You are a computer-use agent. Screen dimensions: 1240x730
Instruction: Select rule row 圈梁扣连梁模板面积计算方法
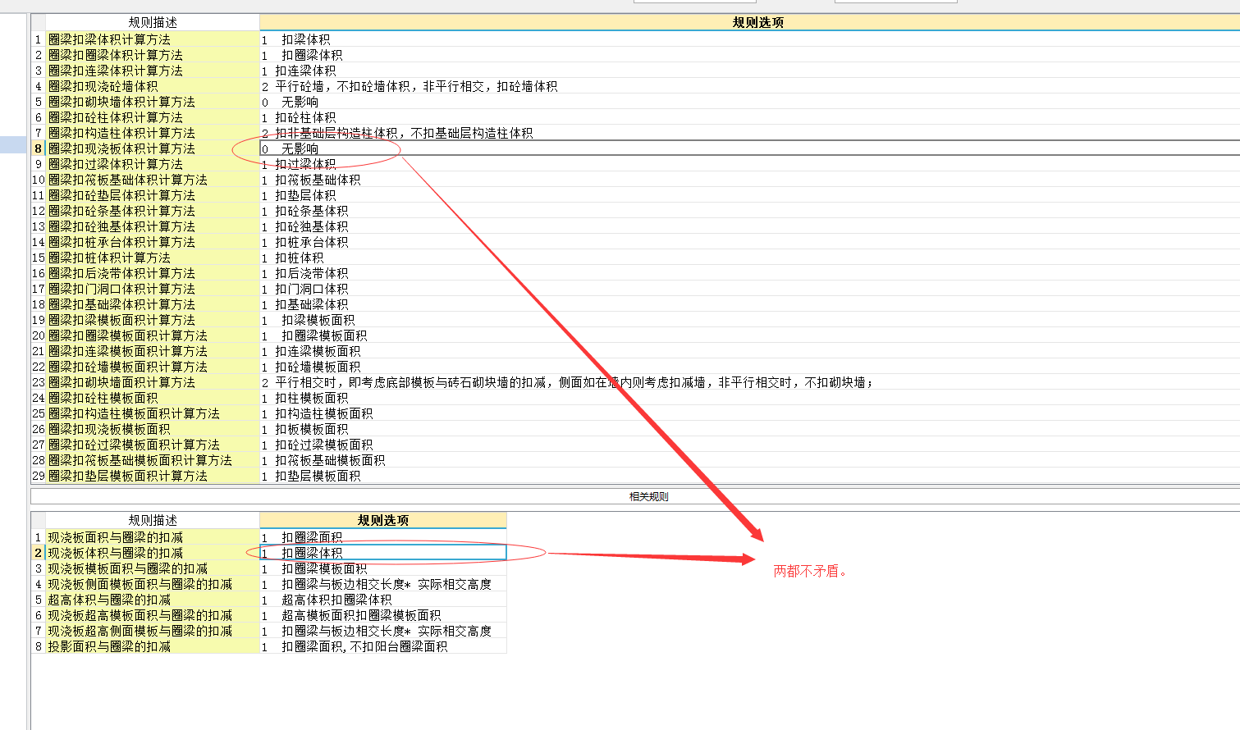pyautogui.click(x=153, y=351)
